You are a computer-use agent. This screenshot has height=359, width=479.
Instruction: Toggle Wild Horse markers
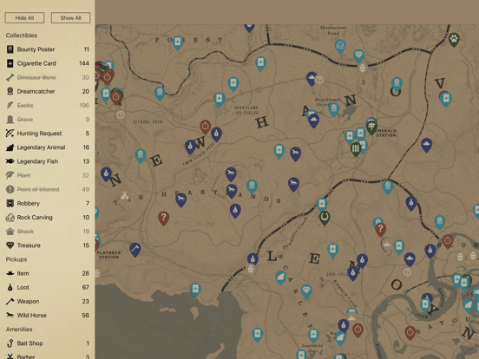tap(48, 316)
